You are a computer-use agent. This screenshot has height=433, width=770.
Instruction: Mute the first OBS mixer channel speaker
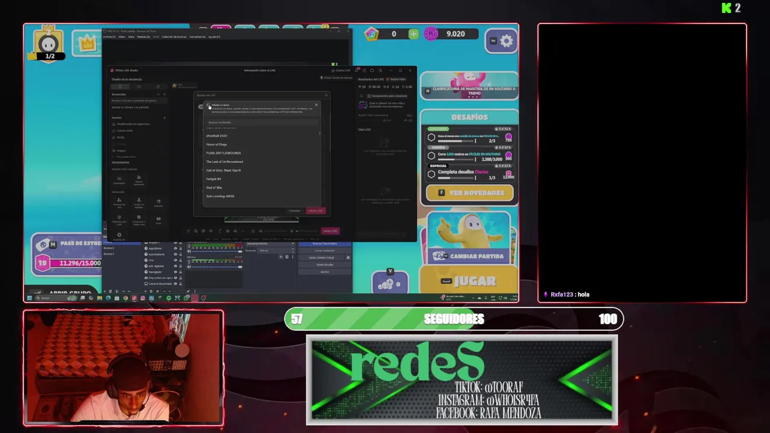tap(189, 251)
